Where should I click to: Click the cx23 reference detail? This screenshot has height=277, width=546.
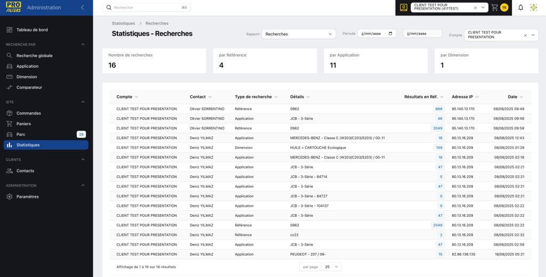click(294, 235)
